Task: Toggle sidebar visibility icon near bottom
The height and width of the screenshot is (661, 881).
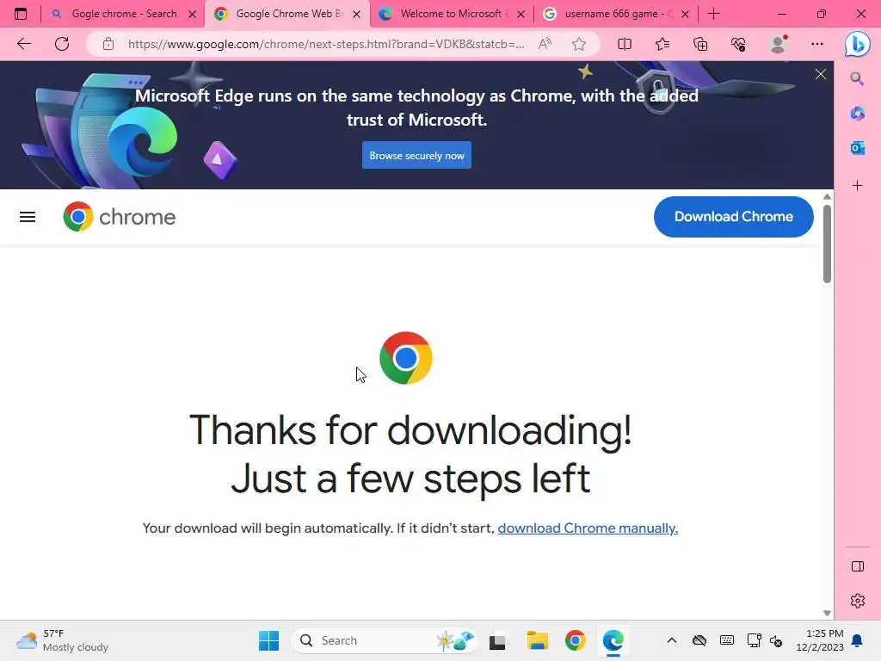Action: (858, 566)
